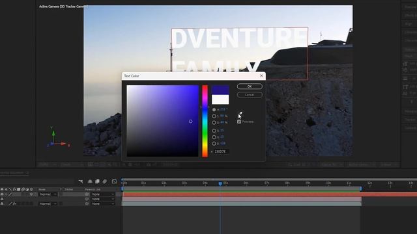Revert to the original white swatch
Viewport: 417px width, 234px height.
pyautogui.click(x=220, y=99)
